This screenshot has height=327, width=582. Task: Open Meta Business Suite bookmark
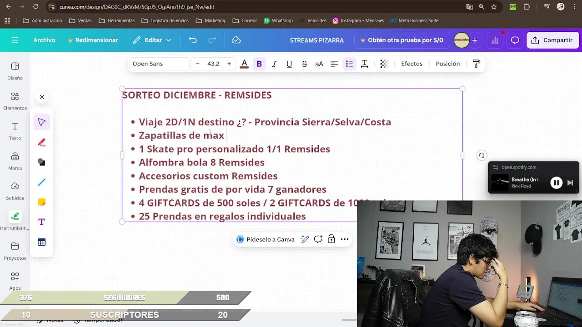pyautogui.click(x=413, y=20)
